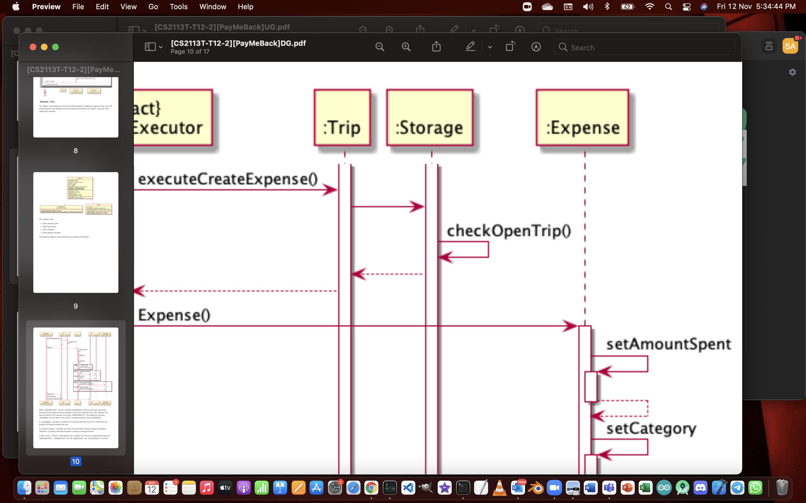806x503 pixels.
Task: Select page 9 thumbnail
Action: (76, 232)
